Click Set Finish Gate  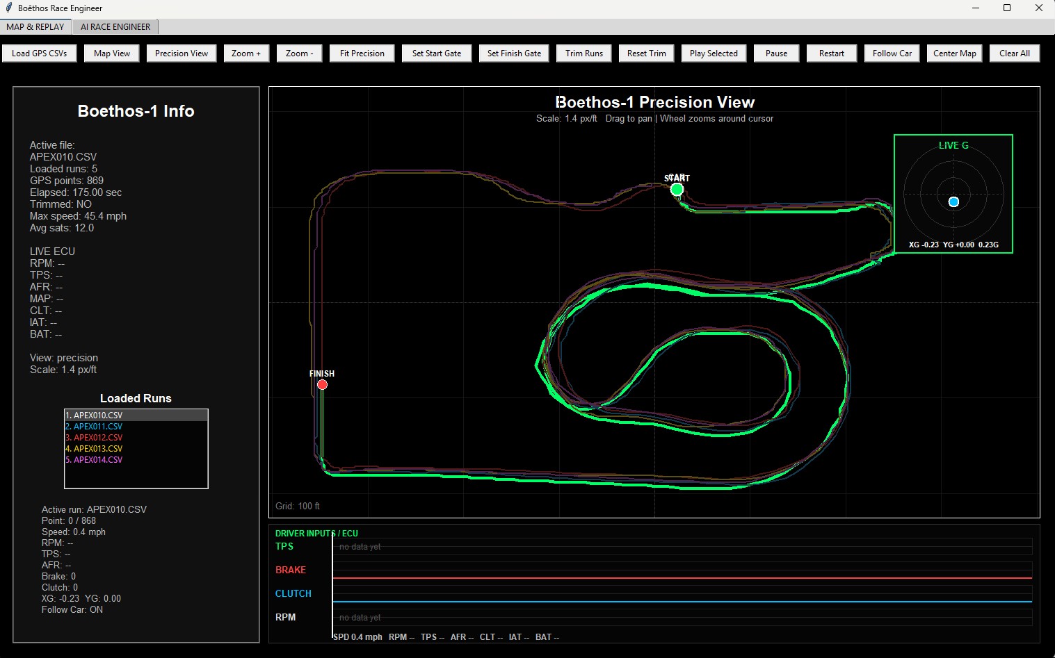click(x=514, y=54)
